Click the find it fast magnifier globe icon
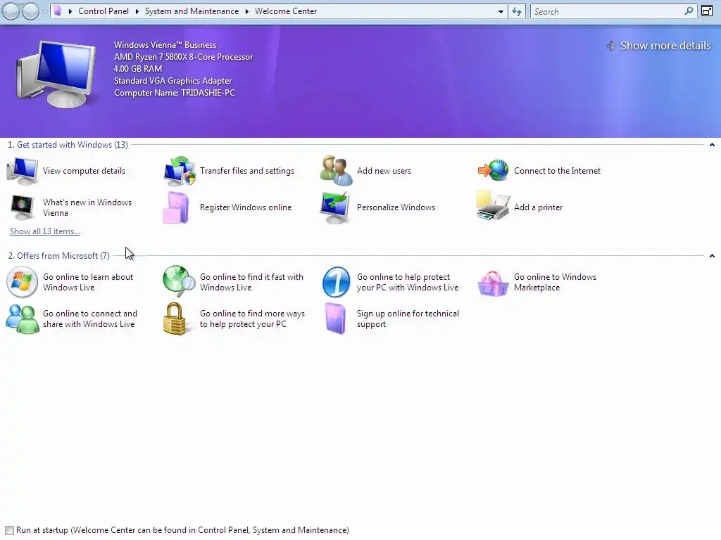 point(180,281)
